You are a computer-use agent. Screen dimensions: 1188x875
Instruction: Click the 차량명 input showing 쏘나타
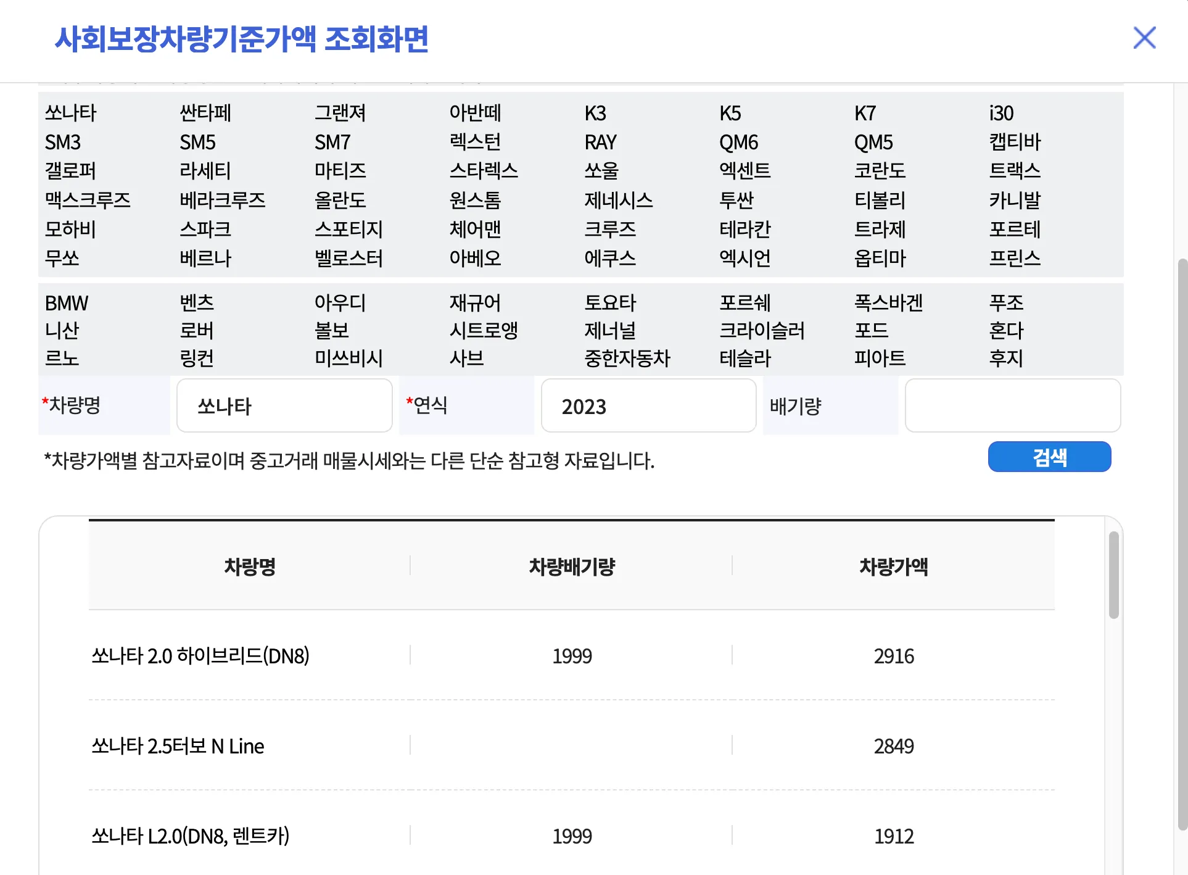pyautogui.click(x=284, y=405)
